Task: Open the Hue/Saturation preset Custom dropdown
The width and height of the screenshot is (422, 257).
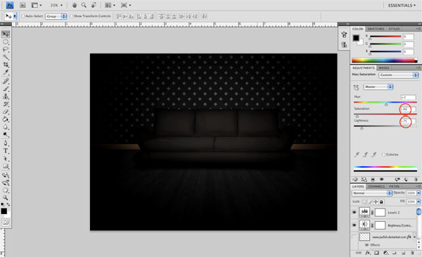Action: point(399,75)
